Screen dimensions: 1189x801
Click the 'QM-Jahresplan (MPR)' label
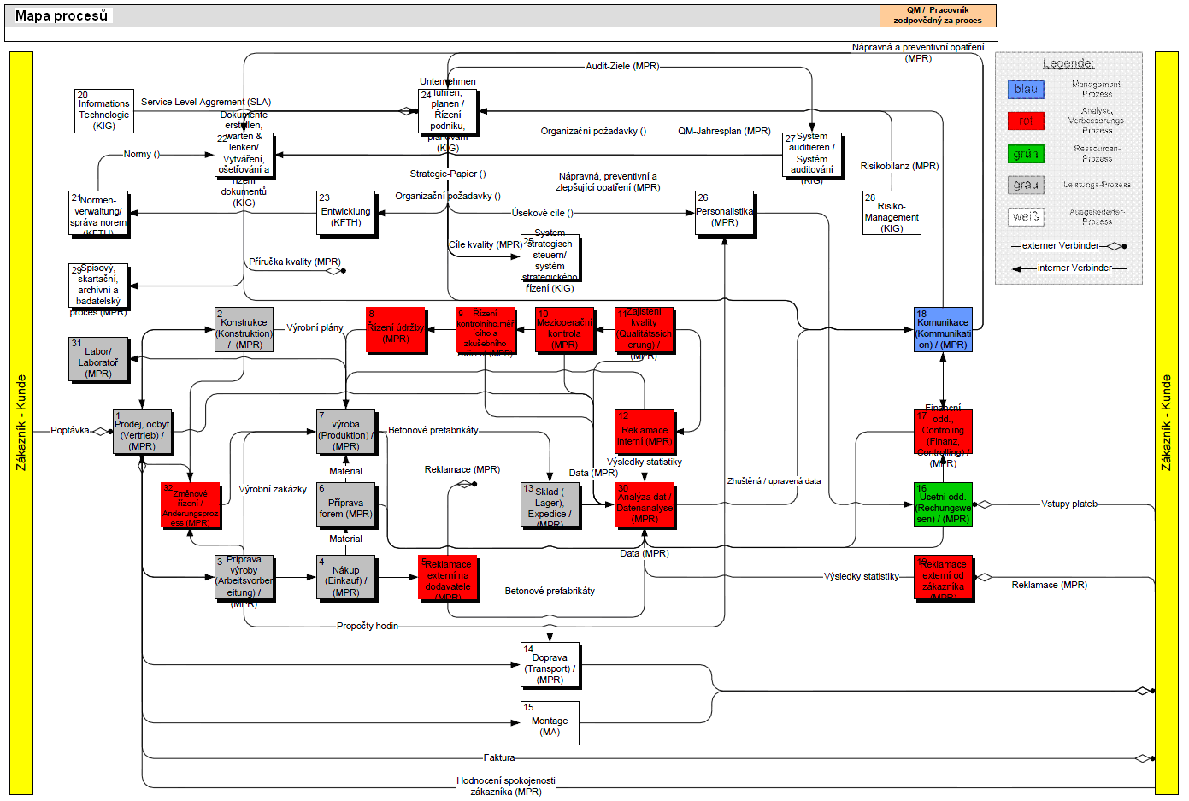tap(724, 131)
